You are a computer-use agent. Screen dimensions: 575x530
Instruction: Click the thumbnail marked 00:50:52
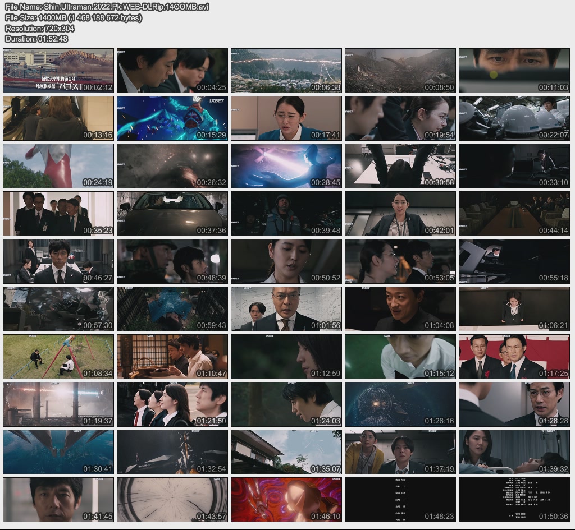click(286, 261)
